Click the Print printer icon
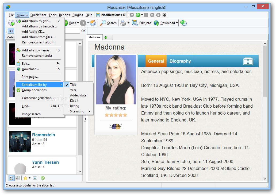The width and height of the screenshot is (276, 195). click(123, 23)
